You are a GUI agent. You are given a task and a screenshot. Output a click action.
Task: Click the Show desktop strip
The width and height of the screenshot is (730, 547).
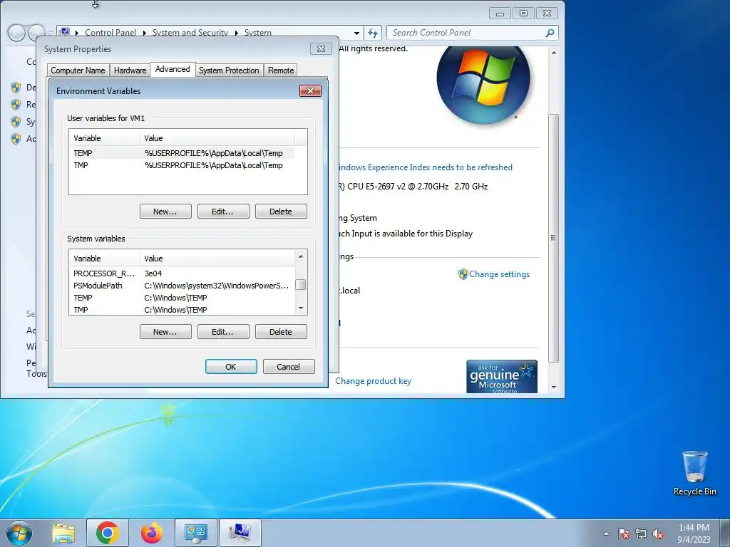click(x=725, y=533)
